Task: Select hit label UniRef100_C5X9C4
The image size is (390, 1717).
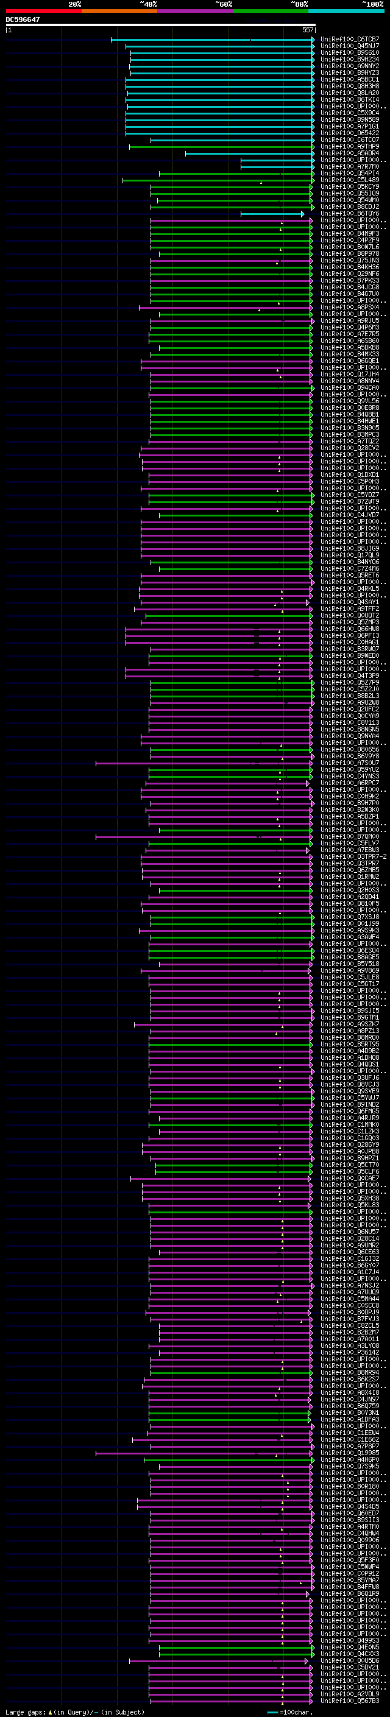Action: [x=349, y=113]
